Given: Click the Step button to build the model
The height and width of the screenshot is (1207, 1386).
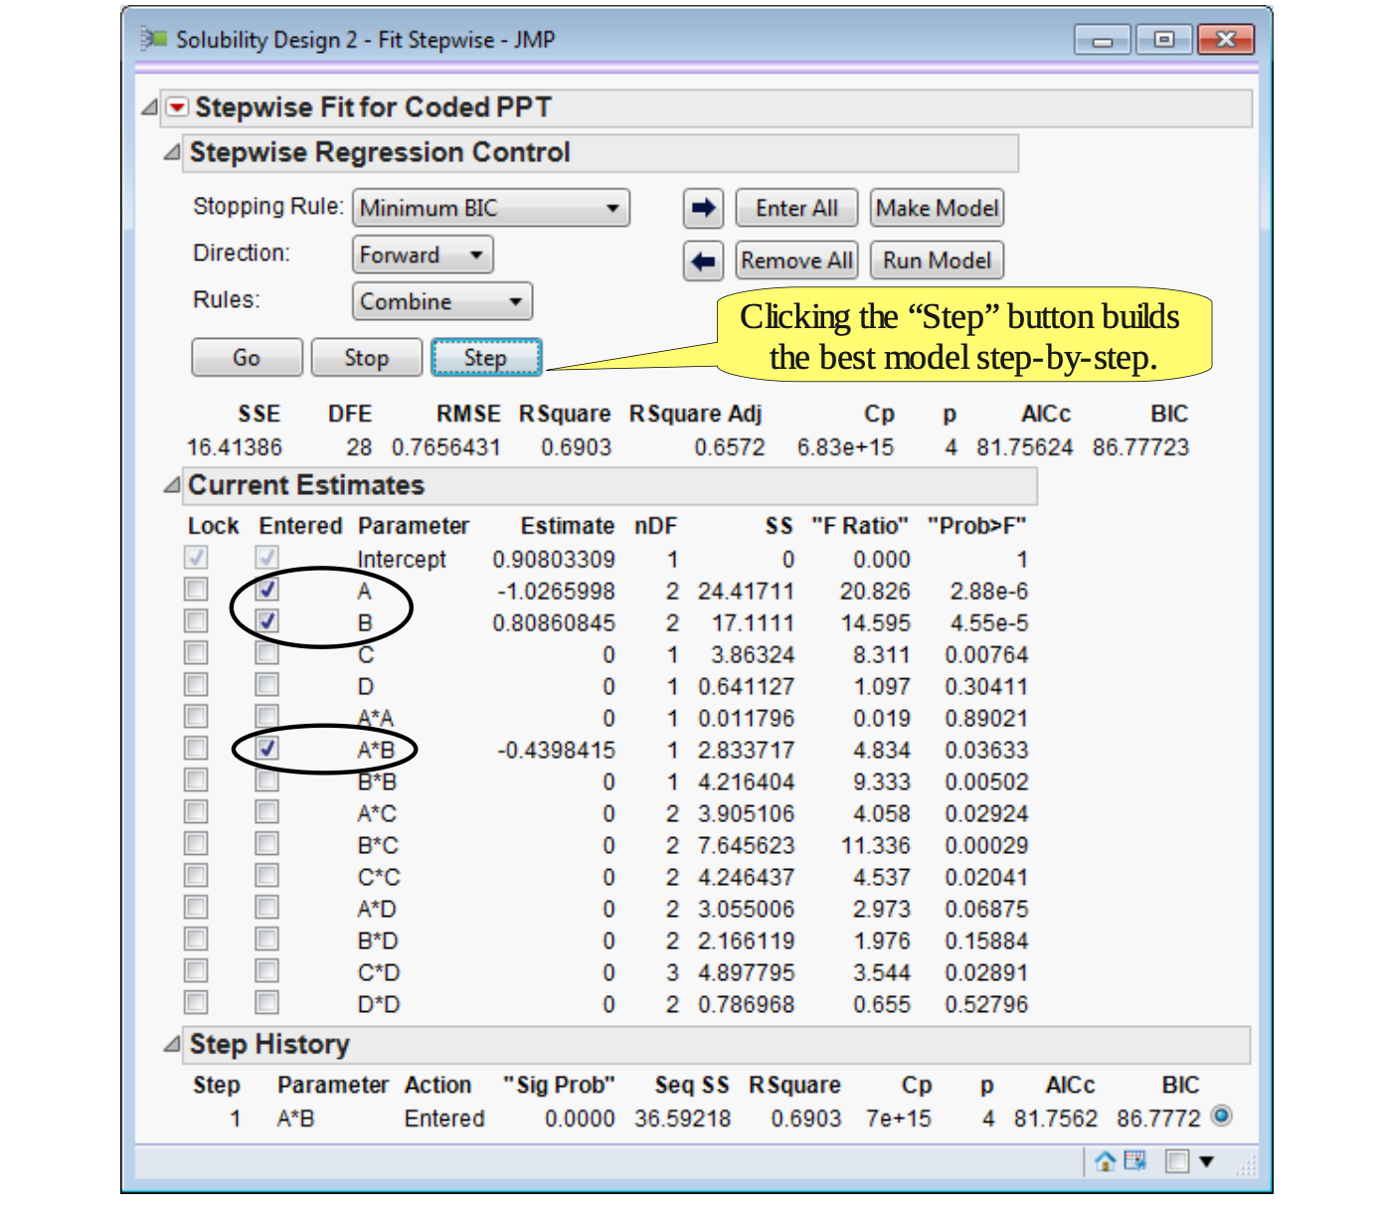Looking at the screenshot, I should (x=486, y=357).
